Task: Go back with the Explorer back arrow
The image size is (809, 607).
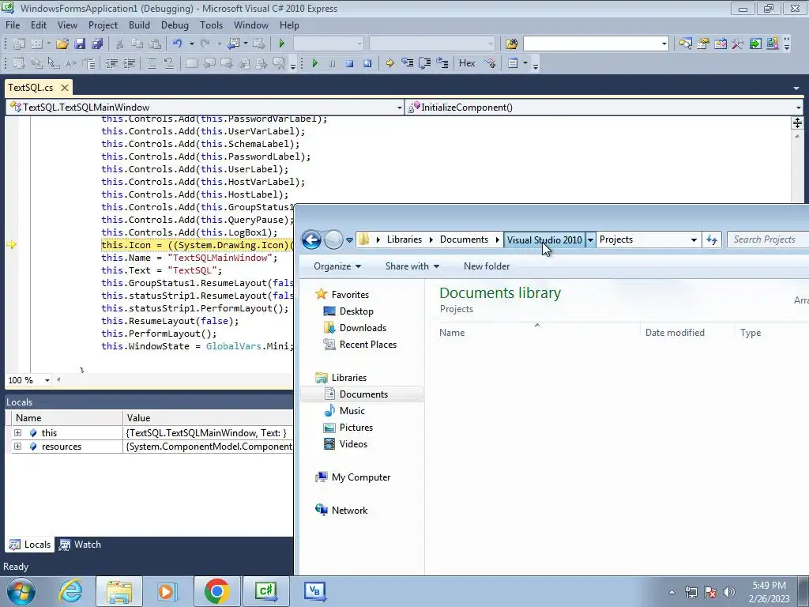Action: tap(311, 239)
